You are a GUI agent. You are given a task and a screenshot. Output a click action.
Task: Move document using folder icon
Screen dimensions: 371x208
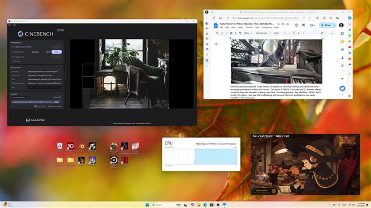[283, 24]
